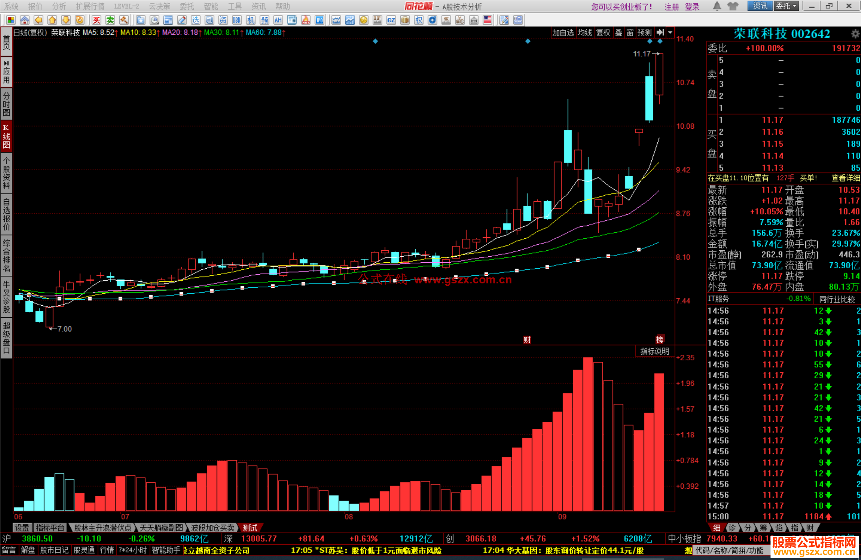This screenshot has width=861, height=560.
Task: Open the 委托 dropdown in title bar
Action: point(786,6)
